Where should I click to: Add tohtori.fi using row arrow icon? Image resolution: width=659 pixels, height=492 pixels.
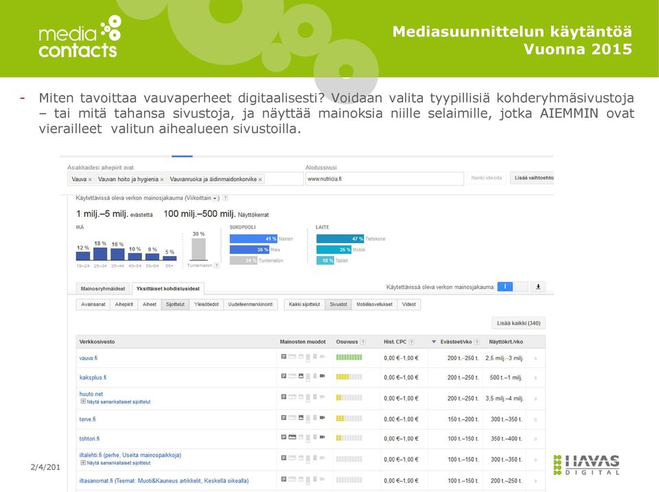coord(535,438)
